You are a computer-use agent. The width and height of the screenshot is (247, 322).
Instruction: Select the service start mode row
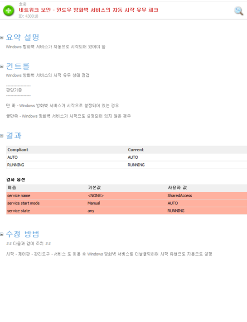point(126,203)
